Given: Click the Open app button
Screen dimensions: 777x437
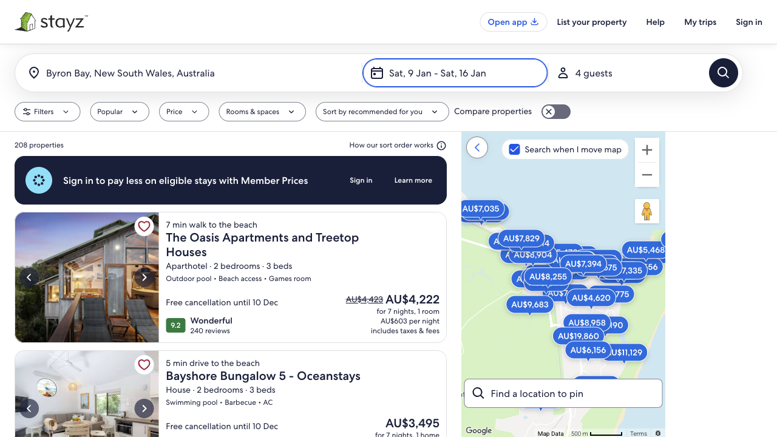Looking at the screenshot, I should coord(514,22).
